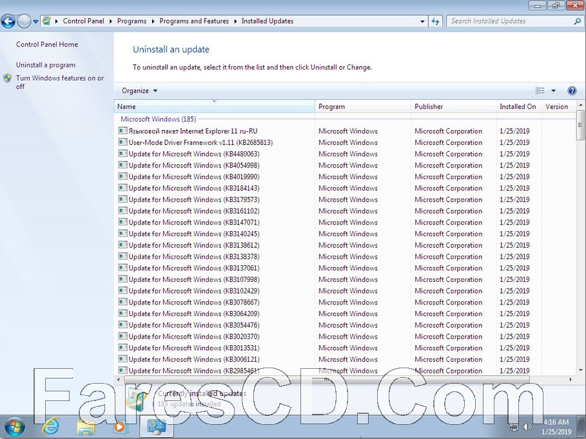This screenshot has height=439, width=586.
Task: Launch Internet Explorer from taskbar
Action: coord(51,427)
